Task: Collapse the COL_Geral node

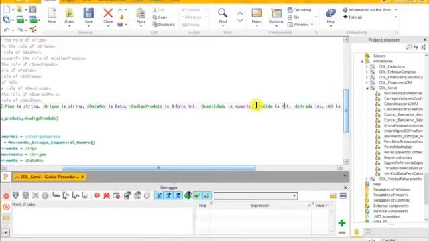Action: tap(367, 88)
